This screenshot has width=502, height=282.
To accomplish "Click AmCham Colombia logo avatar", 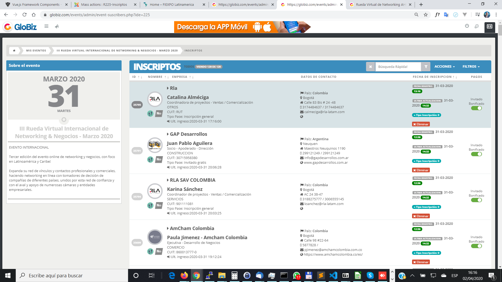I will (x=155, y=237).
